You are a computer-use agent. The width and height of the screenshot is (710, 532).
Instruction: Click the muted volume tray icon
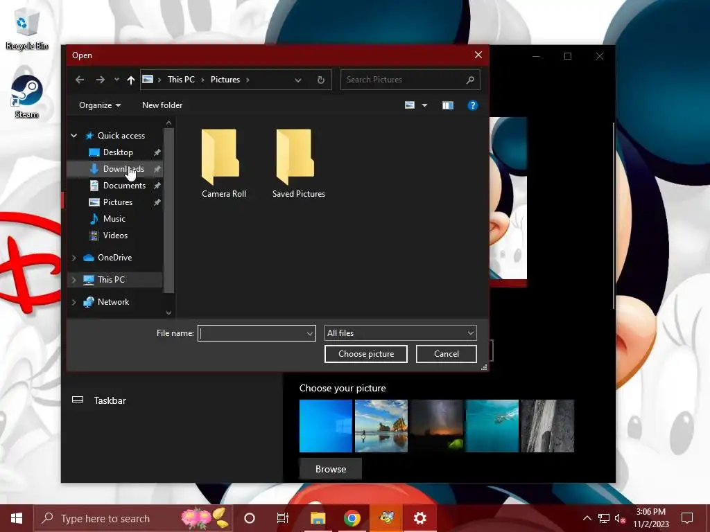(x=621, y=518)
